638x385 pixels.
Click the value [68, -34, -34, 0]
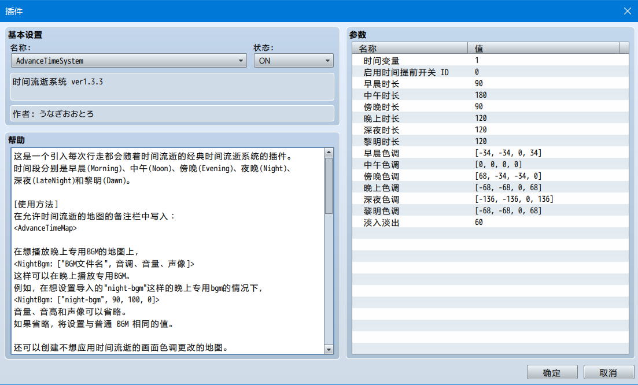click(x=508, y=176)
